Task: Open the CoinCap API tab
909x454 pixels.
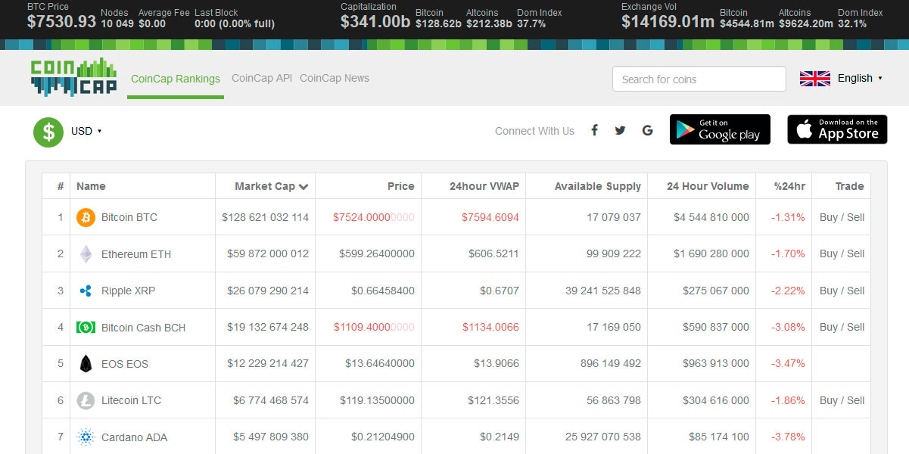Action: [x=262, y=78]
